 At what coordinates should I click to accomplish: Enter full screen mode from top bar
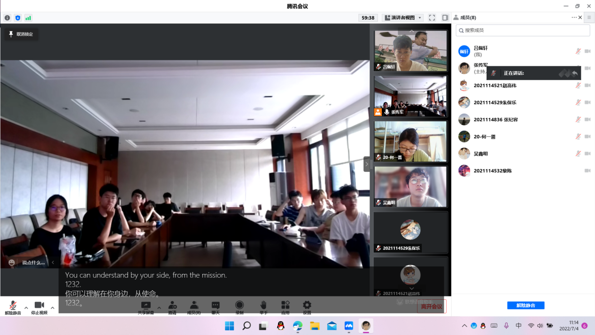432,18
